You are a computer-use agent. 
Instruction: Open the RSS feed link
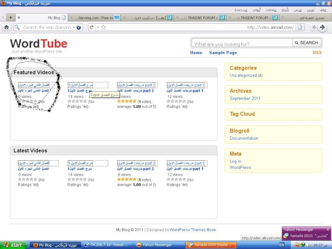coord(317,53)
